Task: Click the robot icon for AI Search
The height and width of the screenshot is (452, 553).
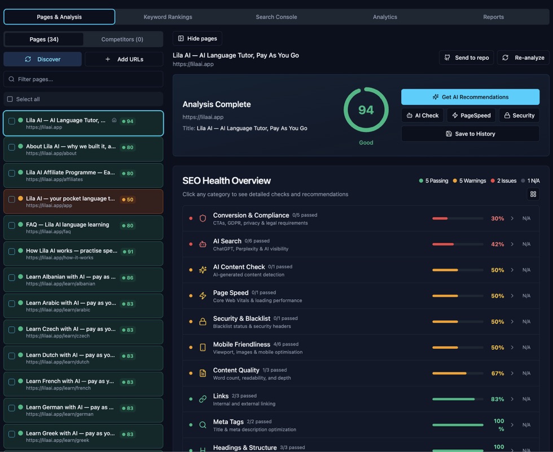Action: pos(203,244)
